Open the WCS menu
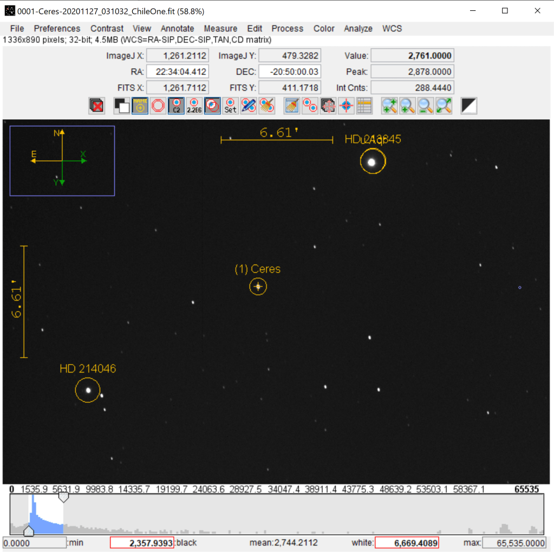The image size is (554, 552). 393,29
